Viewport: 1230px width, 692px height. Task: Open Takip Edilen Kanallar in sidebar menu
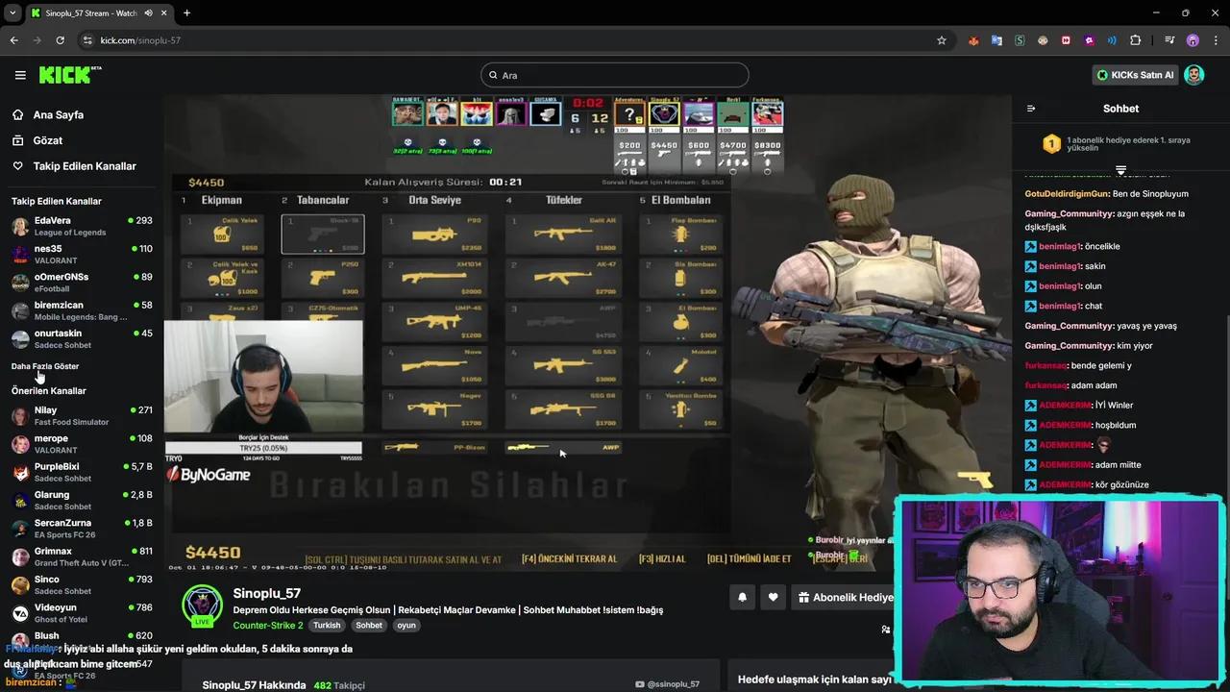[85, 166]
